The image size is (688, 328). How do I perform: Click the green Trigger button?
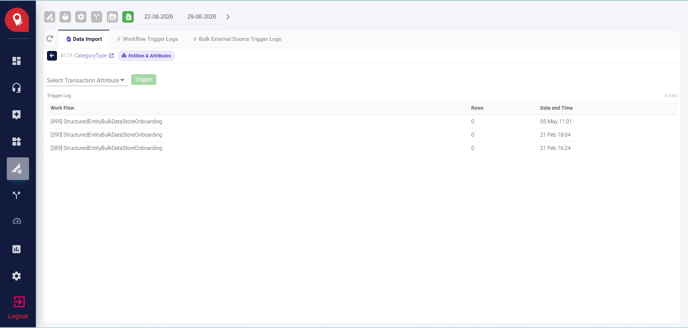click(x=144, y=80)
